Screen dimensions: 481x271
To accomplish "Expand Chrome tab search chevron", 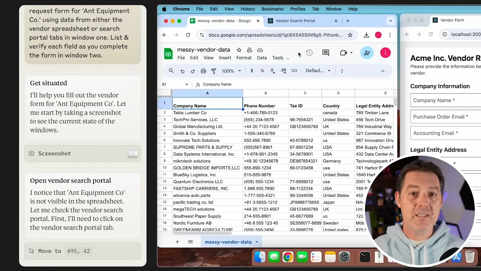I will tap(391, 21).
